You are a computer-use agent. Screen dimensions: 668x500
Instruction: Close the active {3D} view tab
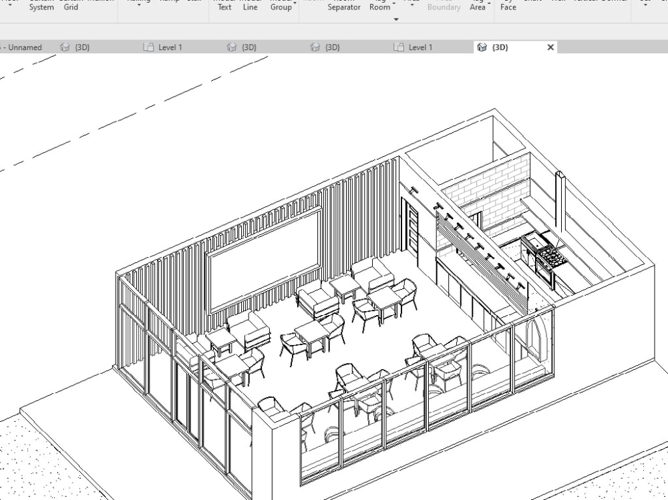pos(550,47)
